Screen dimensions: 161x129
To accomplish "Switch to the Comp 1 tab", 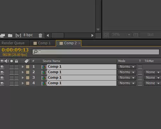I will (42, 43).
